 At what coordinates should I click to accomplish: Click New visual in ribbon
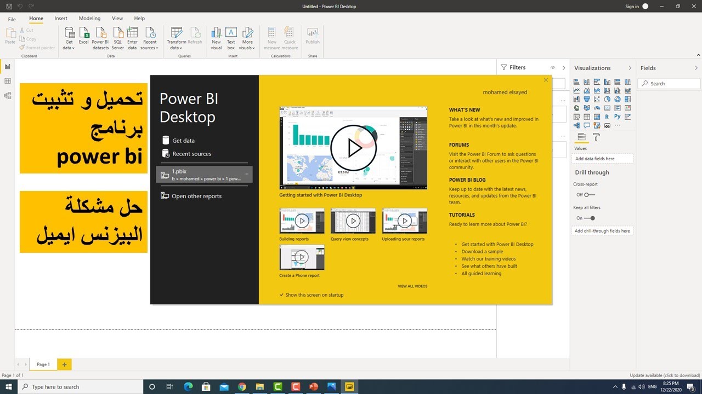tap(216, 38)
